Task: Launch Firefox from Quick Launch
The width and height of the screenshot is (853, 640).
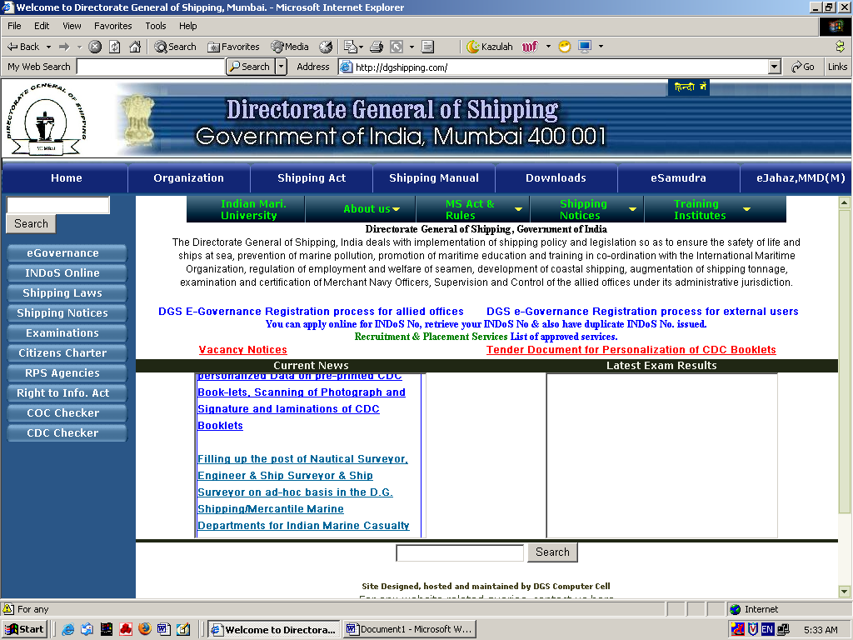Action: click(145, 629)
